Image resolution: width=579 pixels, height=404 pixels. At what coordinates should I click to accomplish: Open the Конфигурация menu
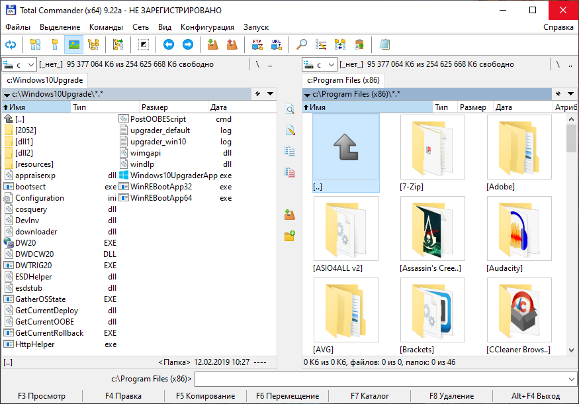pos(207,27)
